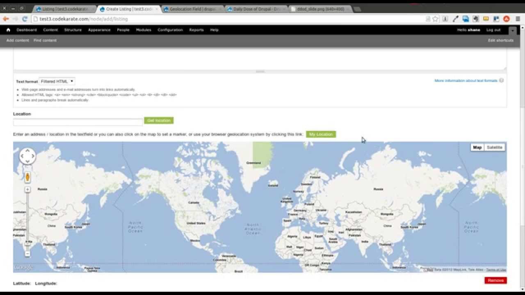Pan the map left
This screenshot has height=295, width=525.
click(22, 156)
